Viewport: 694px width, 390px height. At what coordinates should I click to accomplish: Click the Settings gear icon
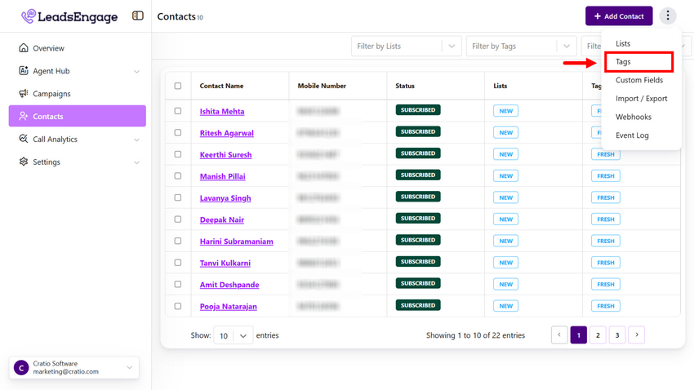pyautogui.click(x=24, y=162)
